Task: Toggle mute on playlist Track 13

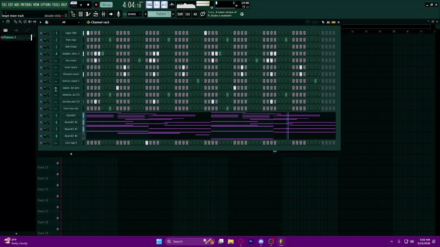Action: 57,163
